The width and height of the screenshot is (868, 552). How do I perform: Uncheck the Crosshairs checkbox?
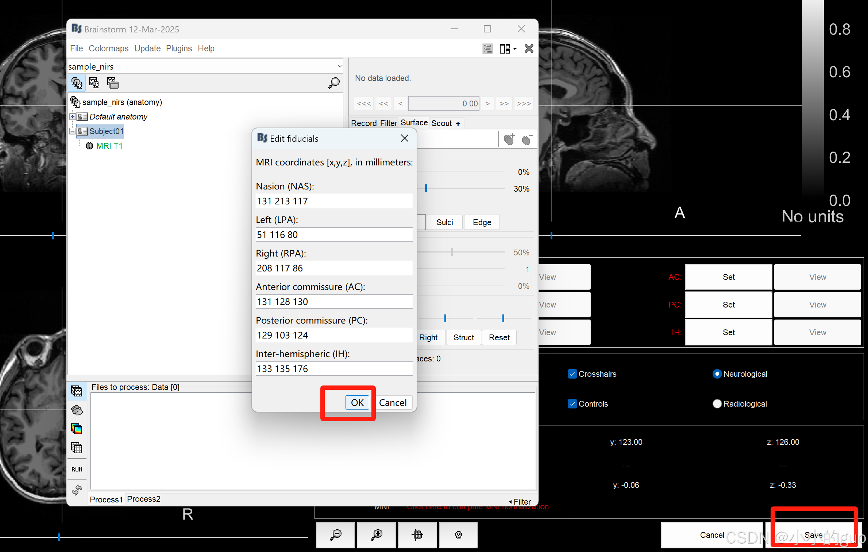coord(572,374)
